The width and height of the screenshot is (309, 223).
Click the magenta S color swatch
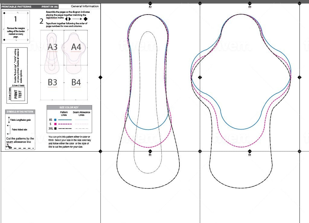click(55, 124)
